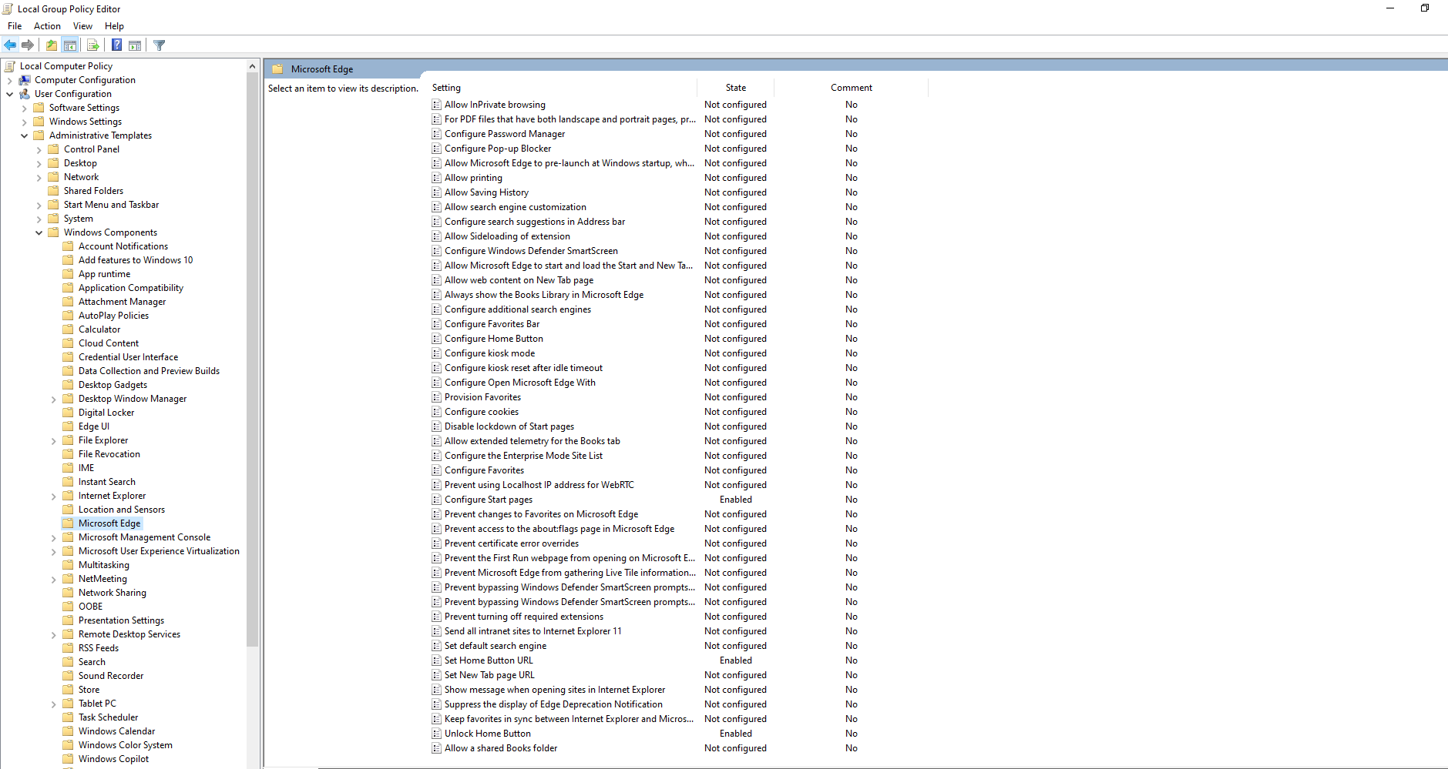The width and height of the screenshot is (1448, 769).
Task: Select the Configure Home Button policy
Action: coord(494,339)
